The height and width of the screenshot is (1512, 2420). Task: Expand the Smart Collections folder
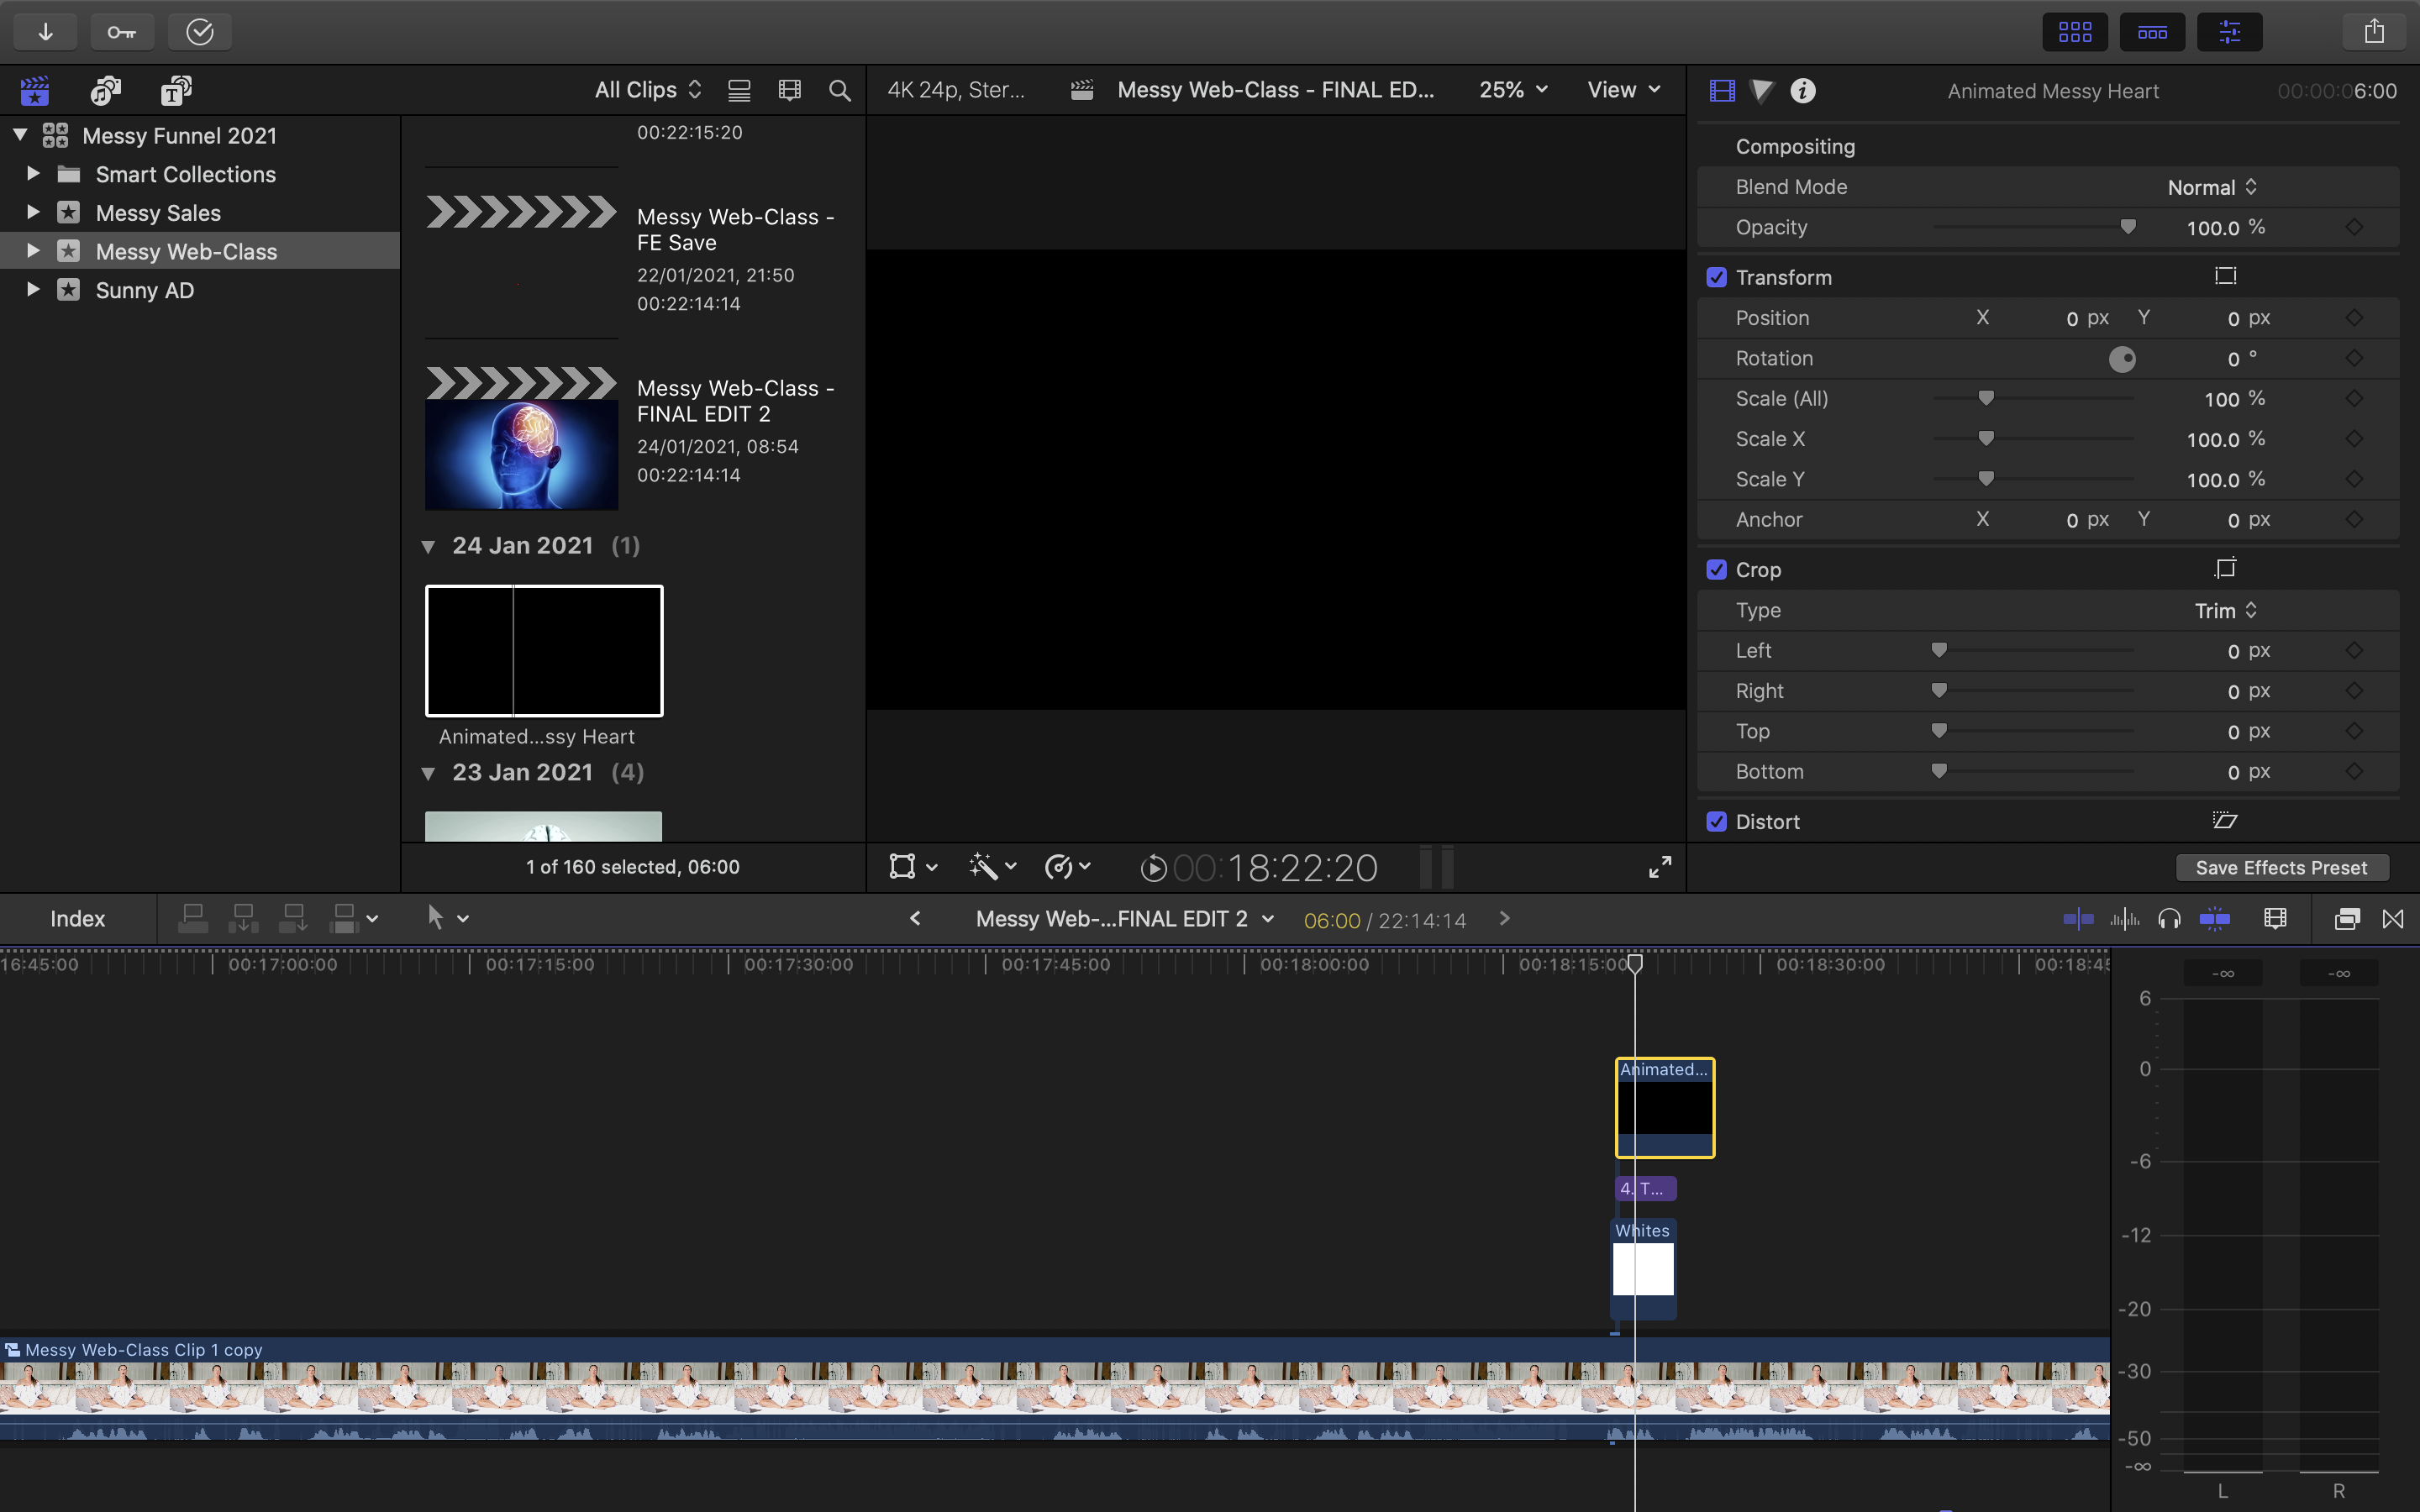click(x=33, y=174)
